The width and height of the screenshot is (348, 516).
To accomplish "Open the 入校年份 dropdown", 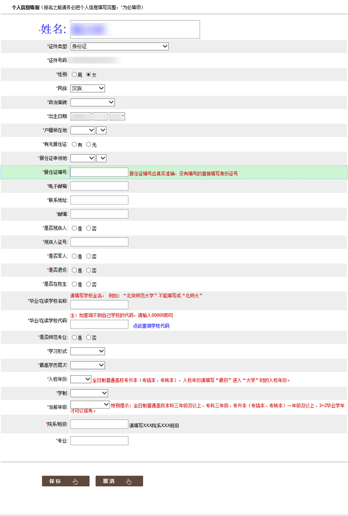I will click(81, 379).
